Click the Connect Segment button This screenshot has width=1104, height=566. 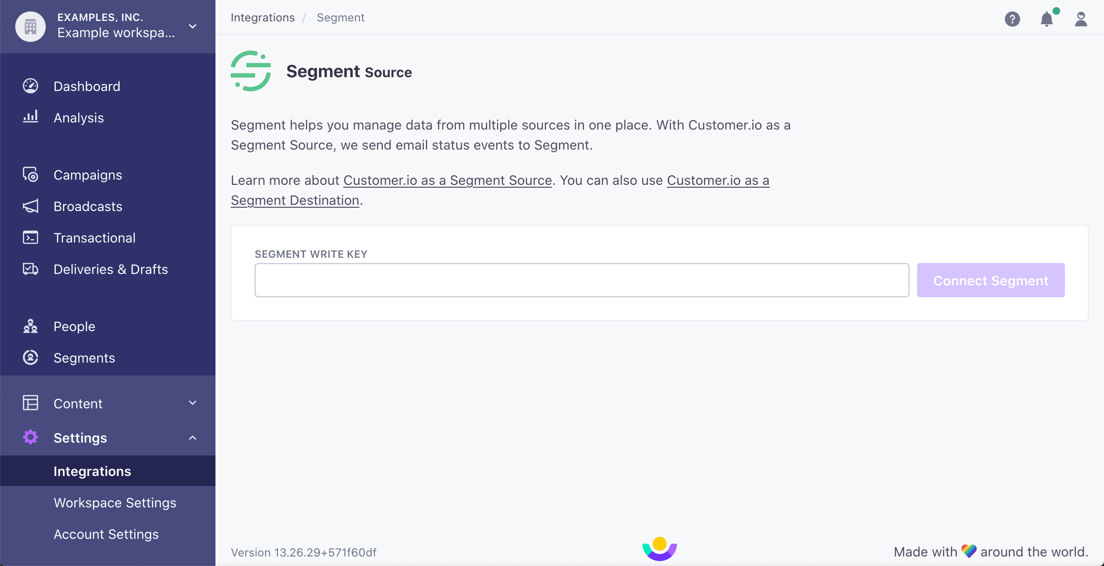[x=991, y=280]
